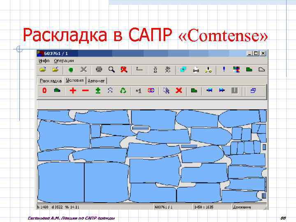Click the red plus icon

point(73,90)
